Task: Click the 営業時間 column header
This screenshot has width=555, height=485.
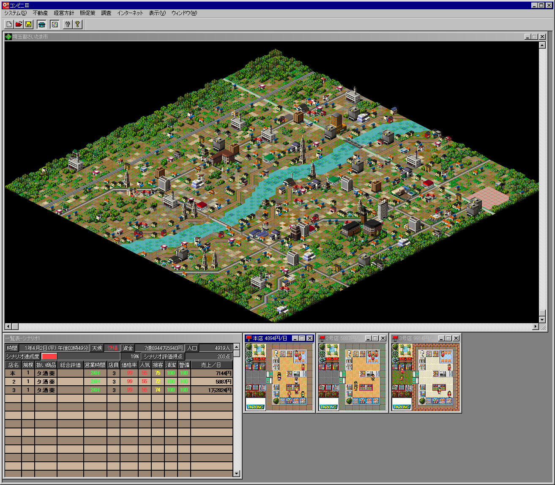Action: [x=95, y=365]
